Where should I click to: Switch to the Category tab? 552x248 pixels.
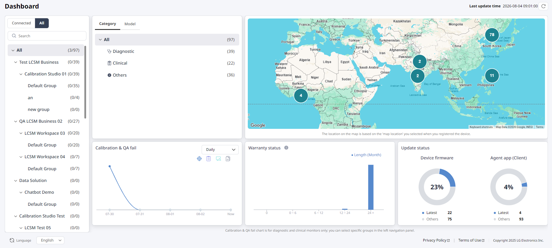108,24
